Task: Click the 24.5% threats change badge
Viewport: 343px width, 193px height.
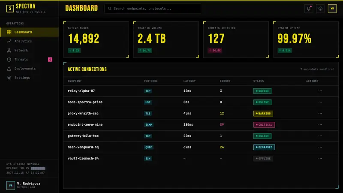Action: pos(215,51)
